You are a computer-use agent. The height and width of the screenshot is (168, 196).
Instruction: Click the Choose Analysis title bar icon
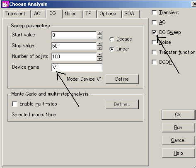coord(5,4)
